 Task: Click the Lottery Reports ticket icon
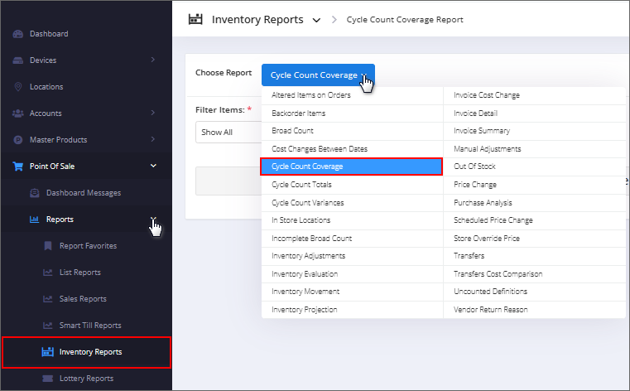[48, 379]
